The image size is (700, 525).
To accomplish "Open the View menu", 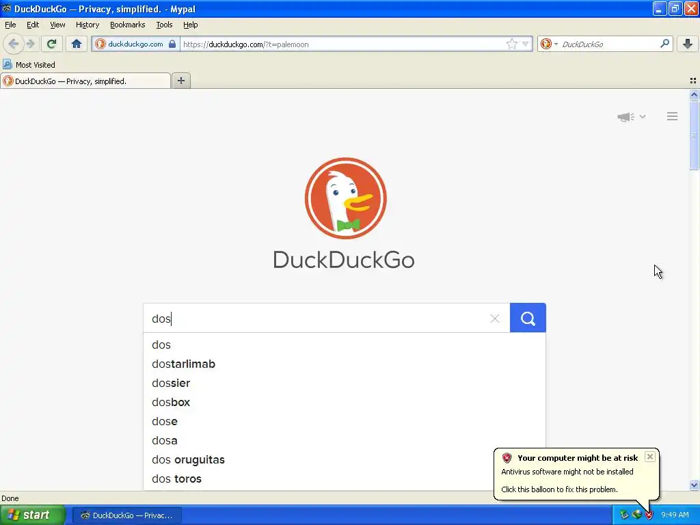I will pos(57,25).
